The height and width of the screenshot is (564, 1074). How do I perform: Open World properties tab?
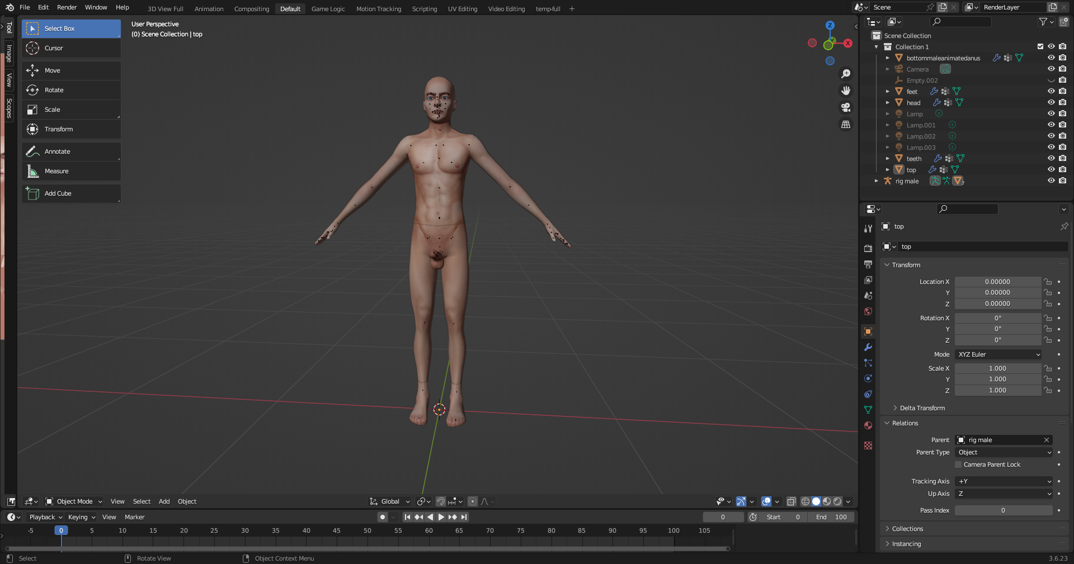tap(868, 311)
